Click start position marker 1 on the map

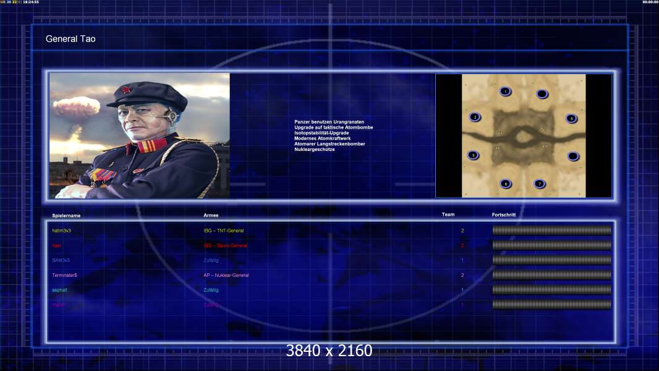click(505, 91)
